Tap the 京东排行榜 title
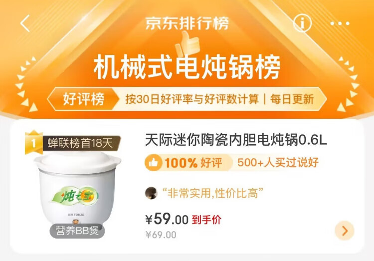The width and height of the screenshot is (374, 261). [187, 23]
